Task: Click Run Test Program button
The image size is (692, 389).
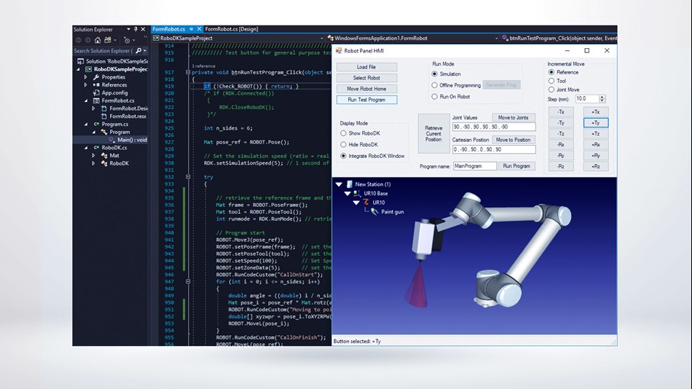Action: (x=366, y=100)
